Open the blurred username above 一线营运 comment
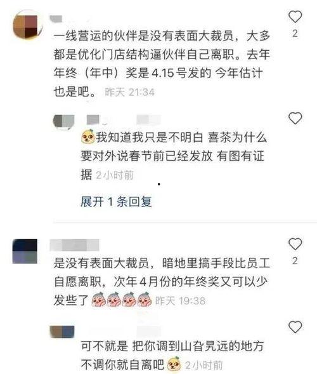317x374 pixels. click(x=56, y=19)
